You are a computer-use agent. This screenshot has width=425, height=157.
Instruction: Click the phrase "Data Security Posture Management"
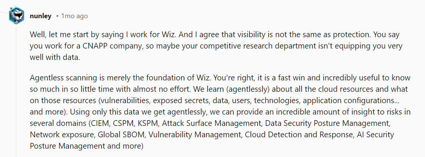click(327, 123)
